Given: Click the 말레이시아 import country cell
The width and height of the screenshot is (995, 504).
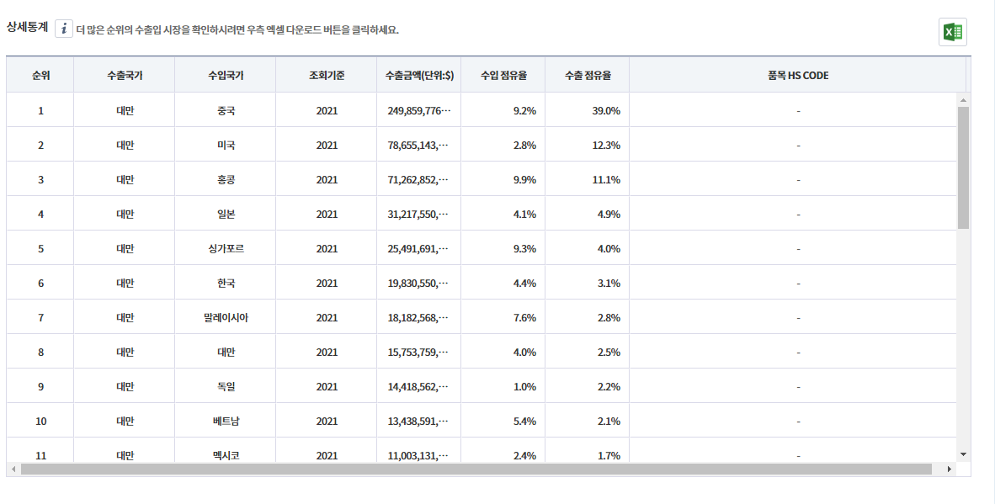Looking at the screenshot, I should pos(226,317).
